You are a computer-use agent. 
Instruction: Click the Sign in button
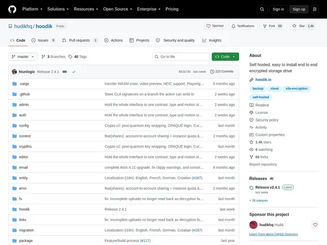click(278, 9)
